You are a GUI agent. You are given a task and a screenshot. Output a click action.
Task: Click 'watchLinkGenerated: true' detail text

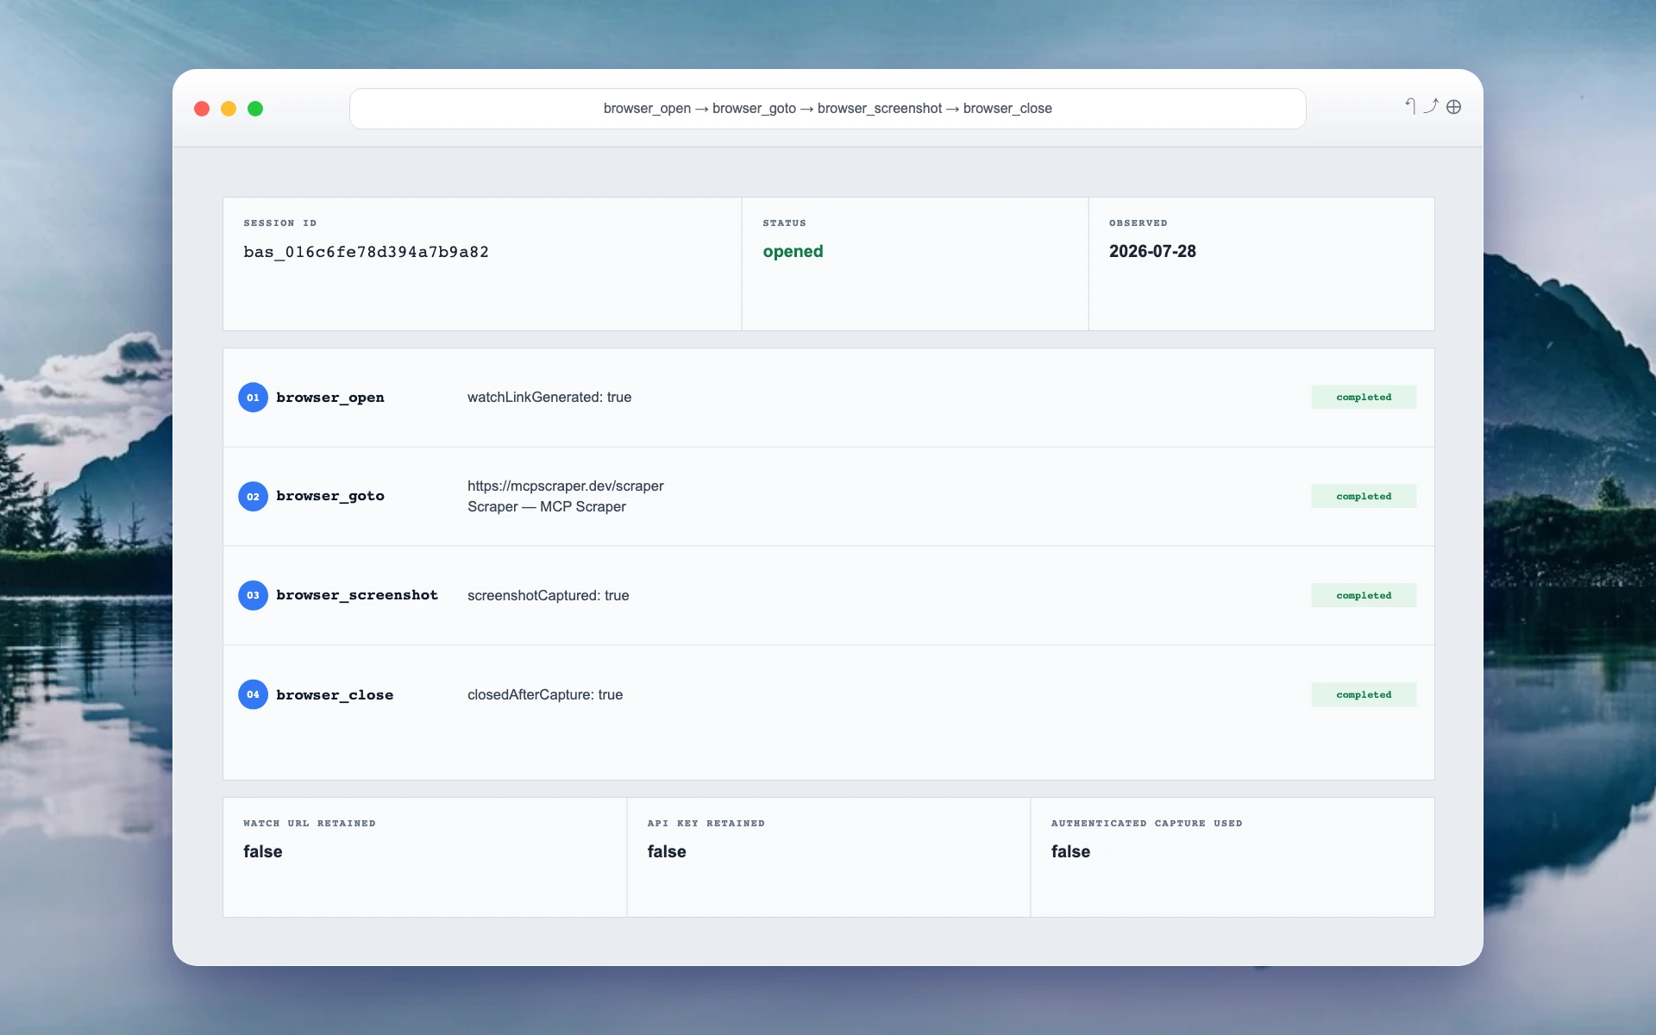click(x=549, y=398)
